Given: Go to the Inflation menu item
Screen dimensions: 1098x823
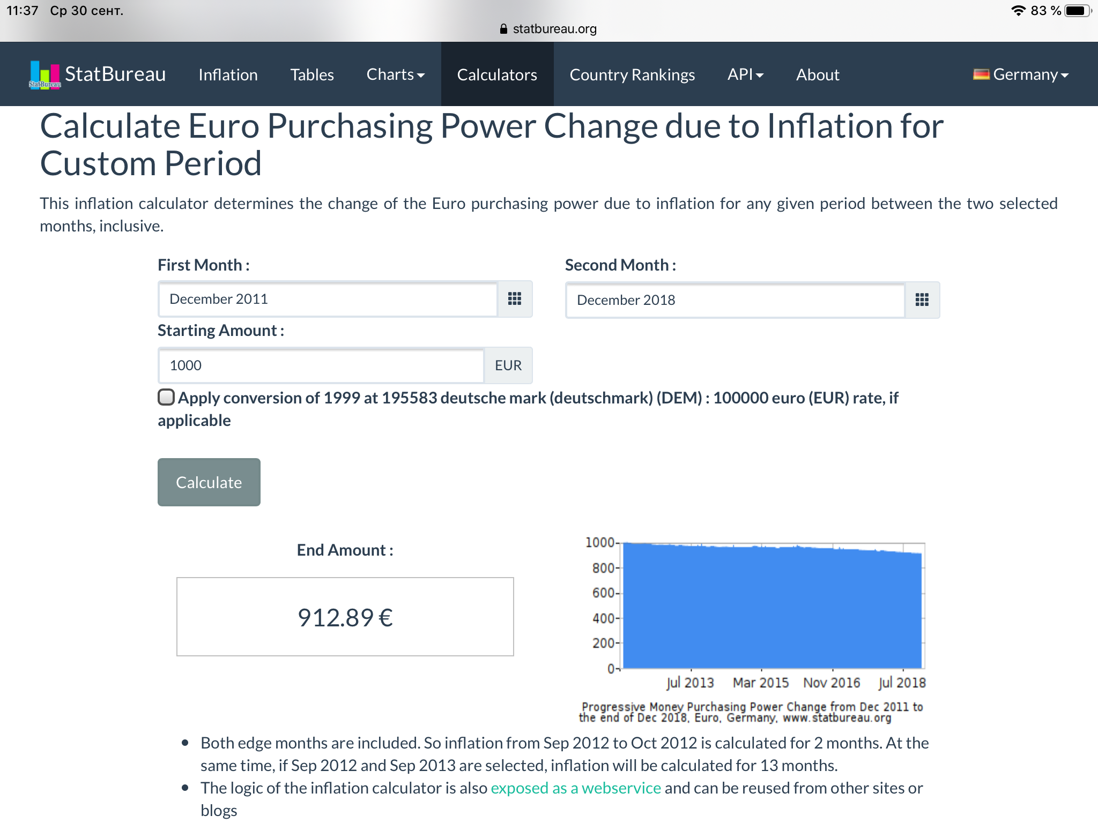Looking at the screenshot, I should pyautogui.click(x=228, y=74).
